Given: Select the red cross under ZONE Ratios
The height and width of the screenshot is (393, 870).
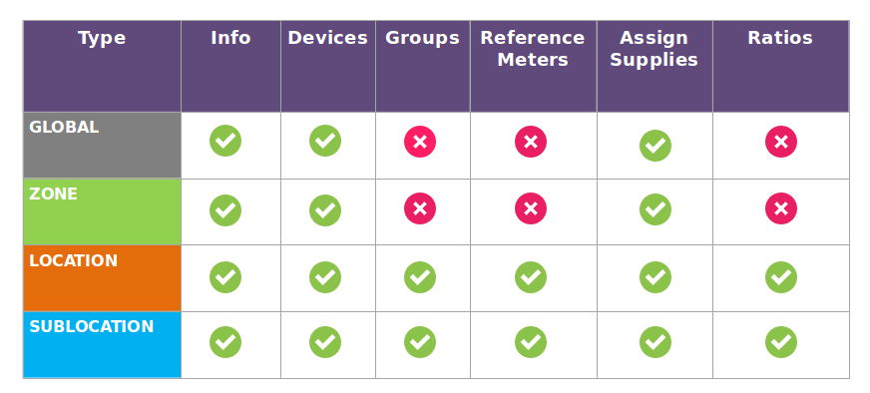Looking at the screenshot, I should 781,208.
